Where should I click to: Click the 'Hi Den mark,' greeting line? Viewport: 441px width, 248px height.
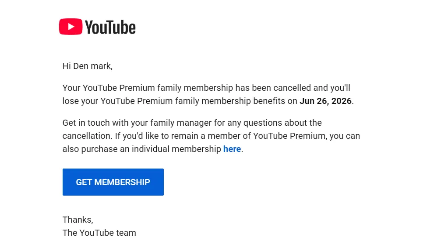[88, 66]
